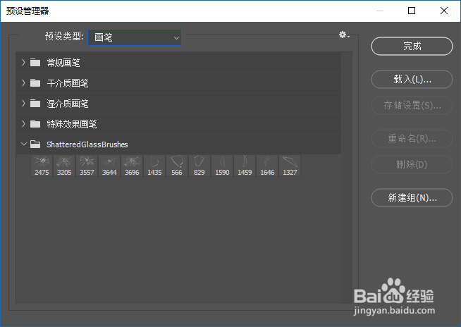
Task: Select the 829 glass shard brush
Action: [199, 166]
